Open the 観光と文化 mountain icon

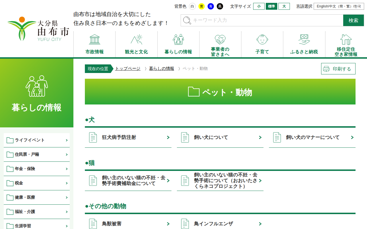pos(136,40)
